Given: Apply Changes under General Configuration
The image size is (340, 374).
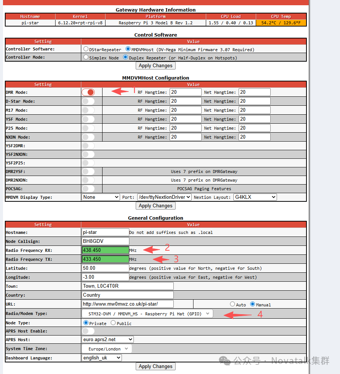Looking at the screenshot, I should [155, 367].
